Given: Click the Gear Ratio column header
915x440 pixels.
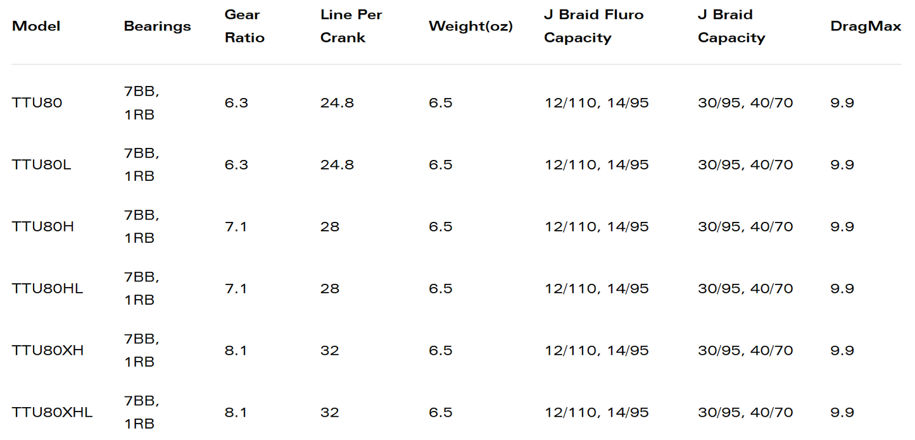Looking at the screenshot, I should pyautogui.click(x=244, y=27).
